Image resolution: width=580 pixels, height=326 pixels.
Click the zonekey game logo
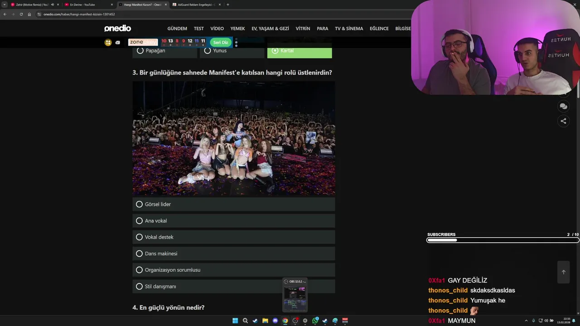[143, 42]
